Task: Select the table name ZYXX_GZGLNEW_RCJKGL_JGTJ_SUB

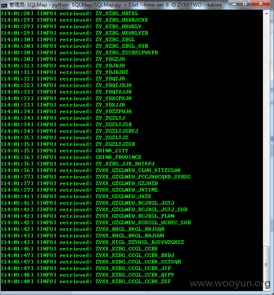Action: coord(141,210)
